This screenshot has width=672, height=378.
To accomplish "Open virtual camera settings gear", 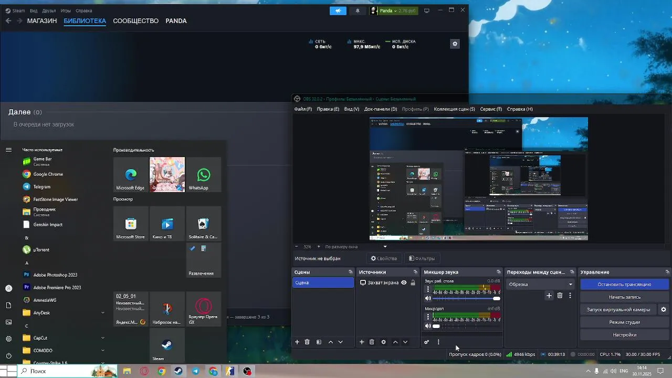I will [x=664, y=309].
